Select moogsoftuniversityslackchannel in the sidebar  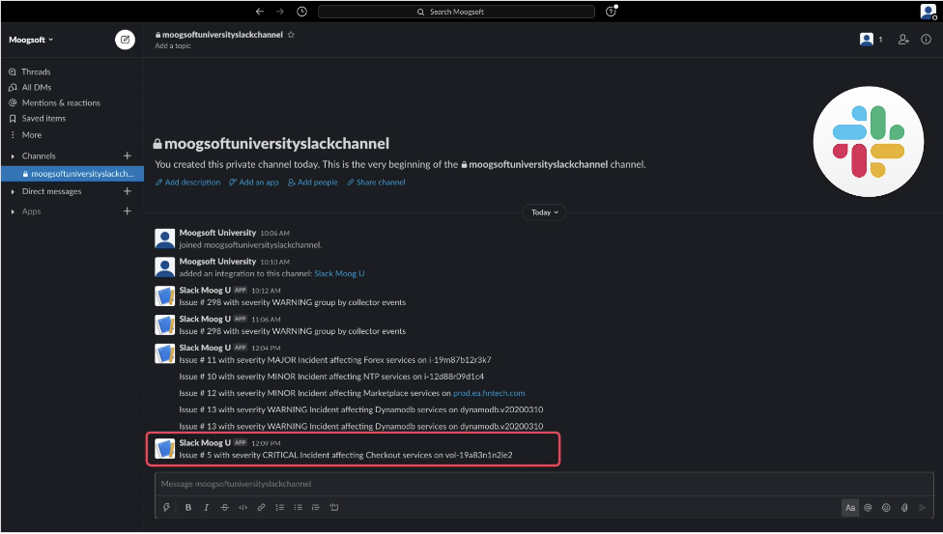(x=72, y=174)
